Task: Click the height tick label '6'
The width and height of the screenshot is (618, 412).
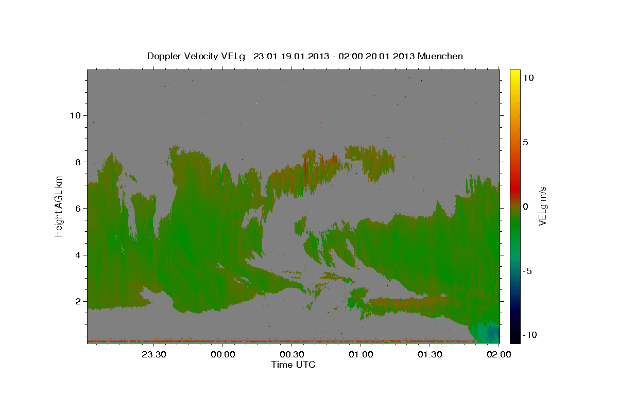Action: point(78,209)
